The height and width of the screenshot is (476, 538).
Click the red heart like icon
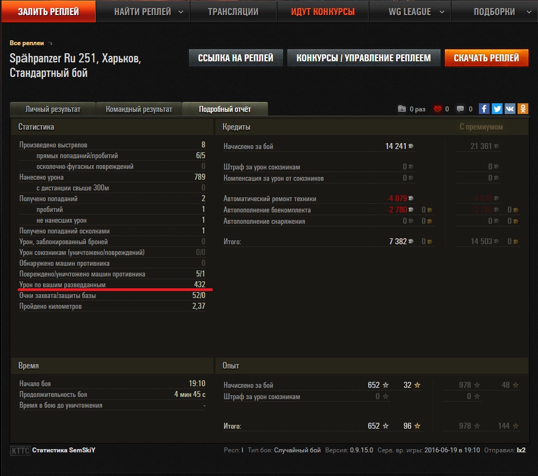click(437, 109)
